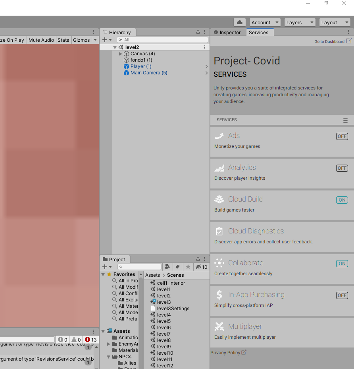The width and height of the screenshot is (354, 369).
Task: Toggle the Ads service OFF switch
Action: click(342, 136)
